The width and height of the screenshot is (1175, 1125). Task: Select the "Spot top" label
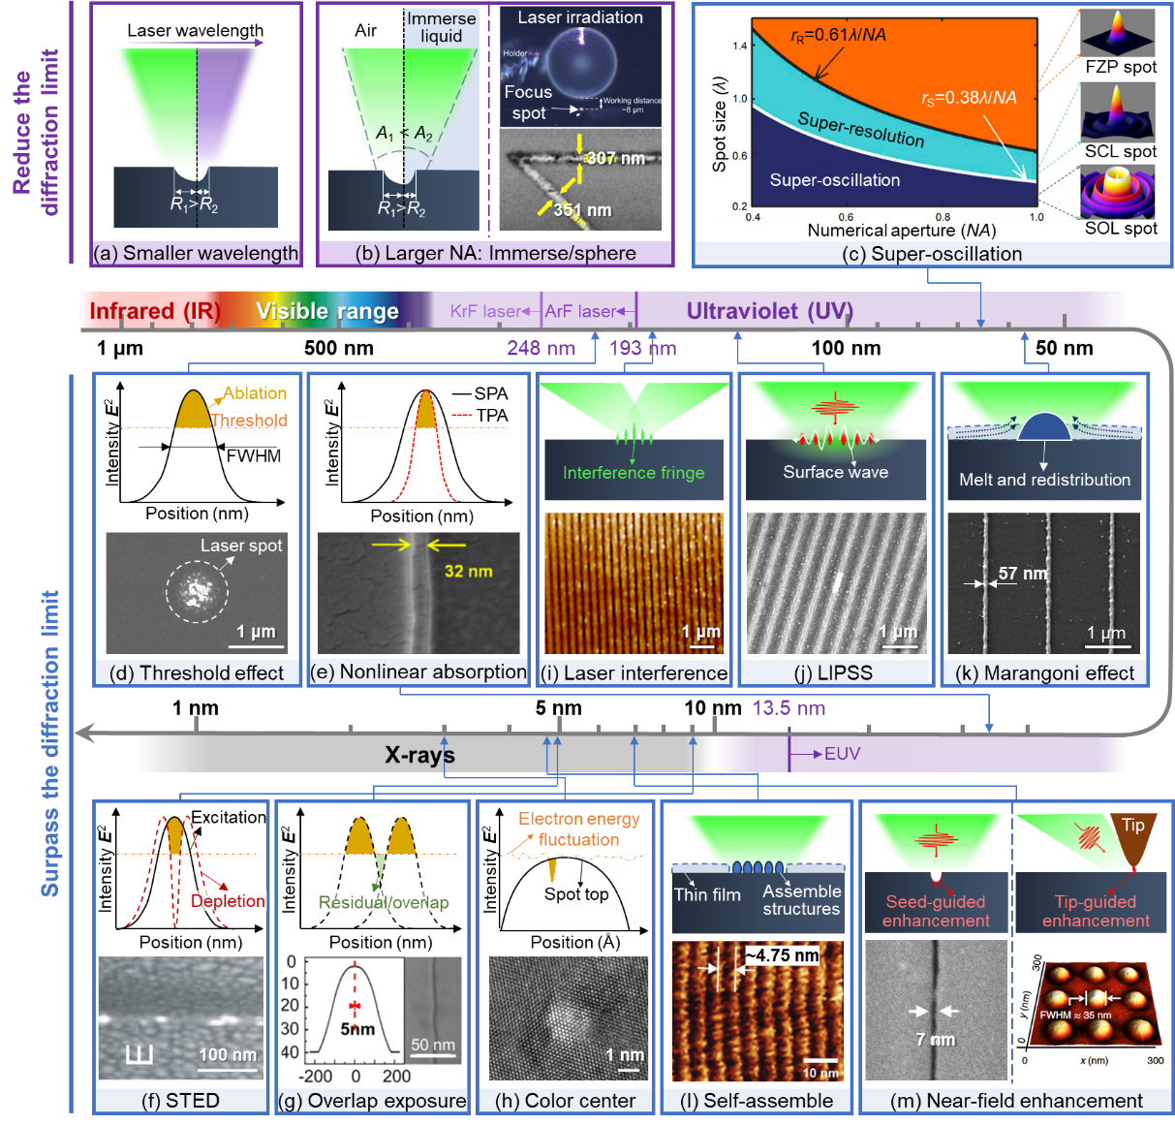pos(576,894)
